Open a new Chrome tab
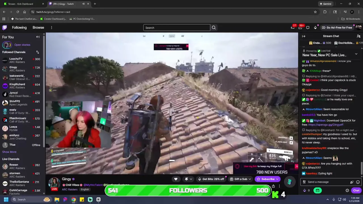 tap(95, 4)
